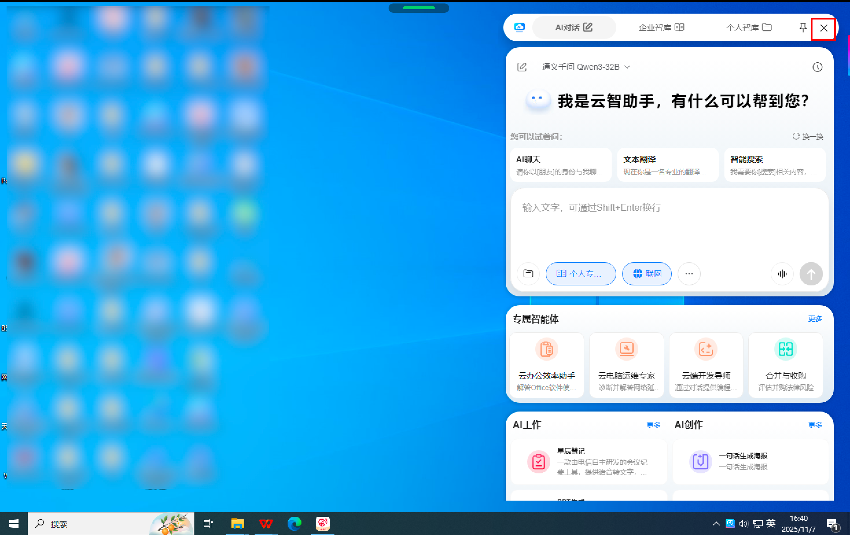The width and height of the screenshot is (850, 535).
Task: Toggle the 联网 web search option
Action: (646, 274)
